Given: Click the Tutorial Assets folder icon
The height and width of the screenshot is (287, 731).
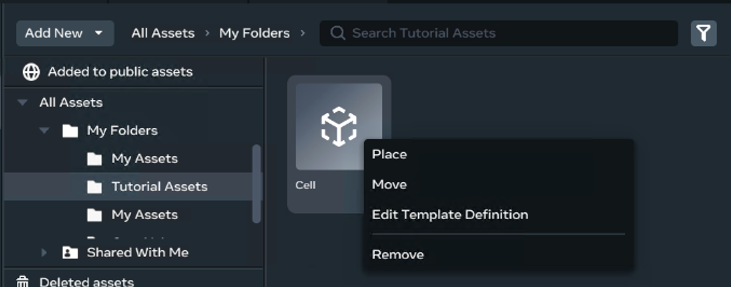Looking at the screenshot, I should [94, 187].
